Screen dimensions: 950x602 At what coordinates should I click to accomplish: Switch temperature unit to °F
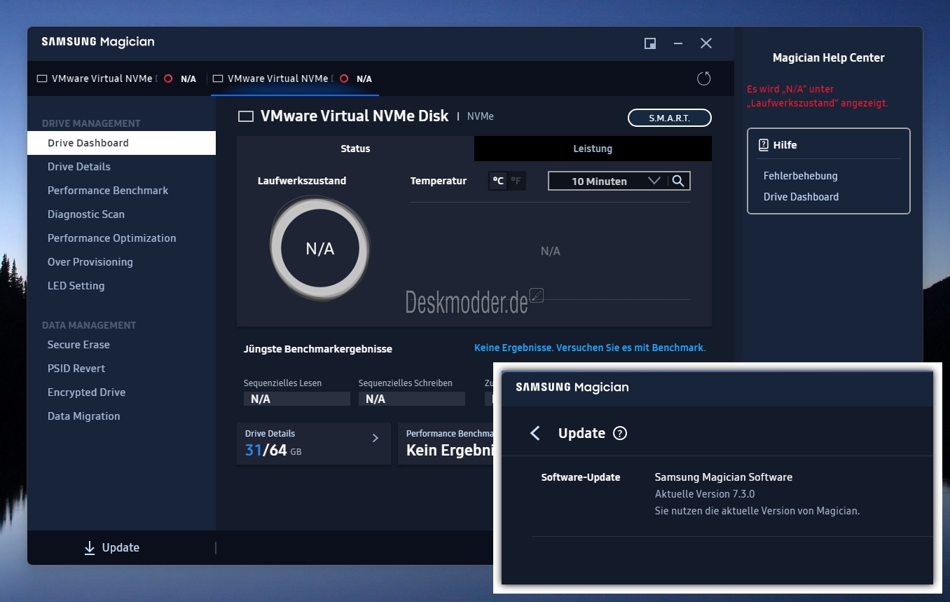(516, 181)
